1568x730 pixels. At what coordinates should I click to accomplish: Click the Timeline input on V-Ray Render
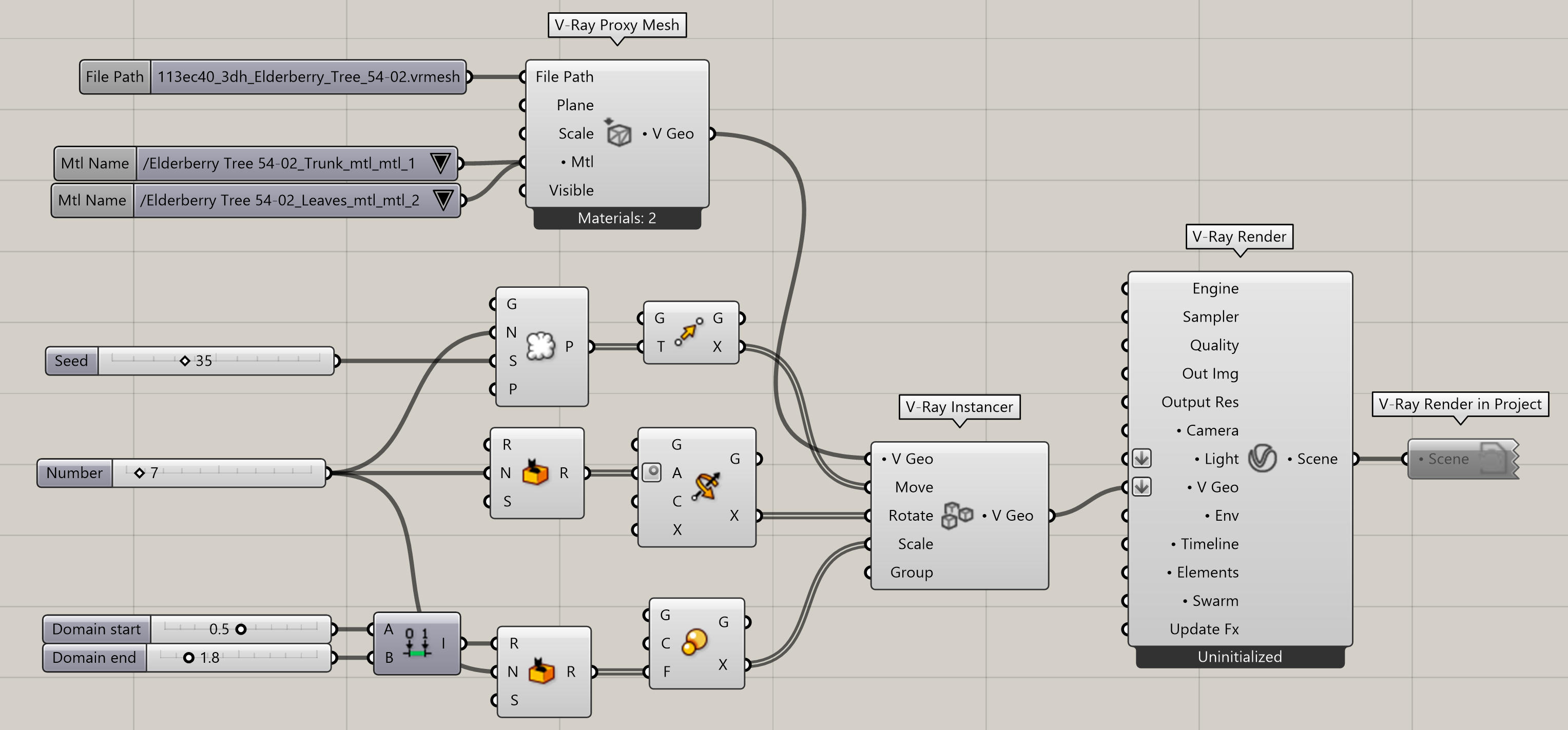click(x=1205, y=544)
